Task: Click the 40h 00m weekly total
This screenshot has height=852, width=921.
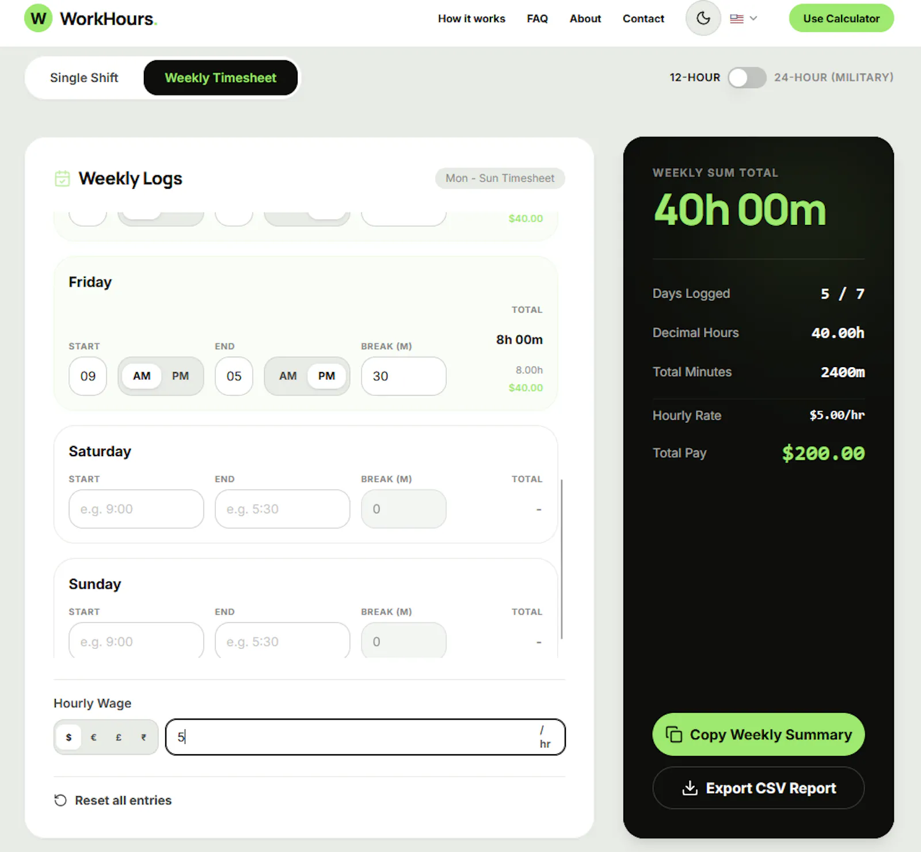Action: click(x=740, y=210)
